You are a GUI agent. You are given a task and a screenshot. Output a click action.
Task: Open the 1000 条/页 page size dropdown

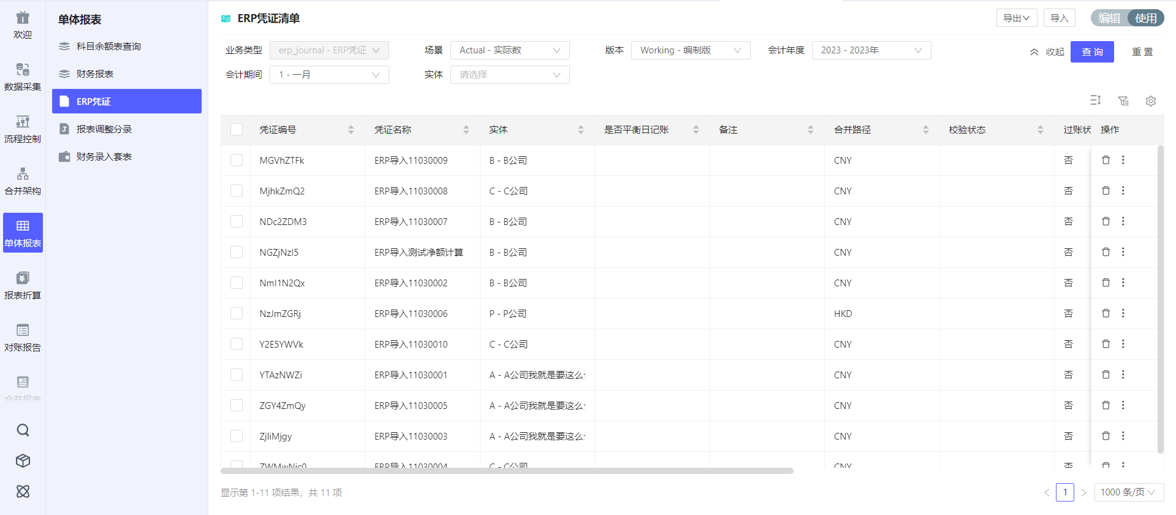(x=1128, y=492)
